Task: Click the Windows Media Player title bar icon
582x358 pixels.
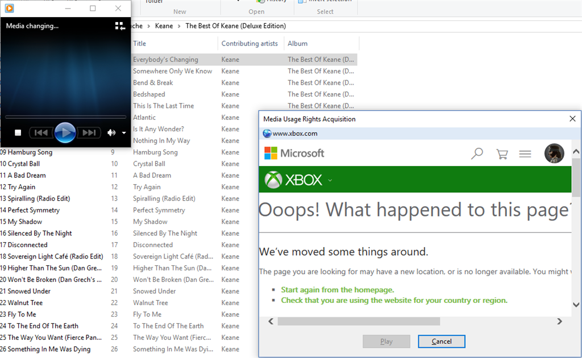Action: 9,8
